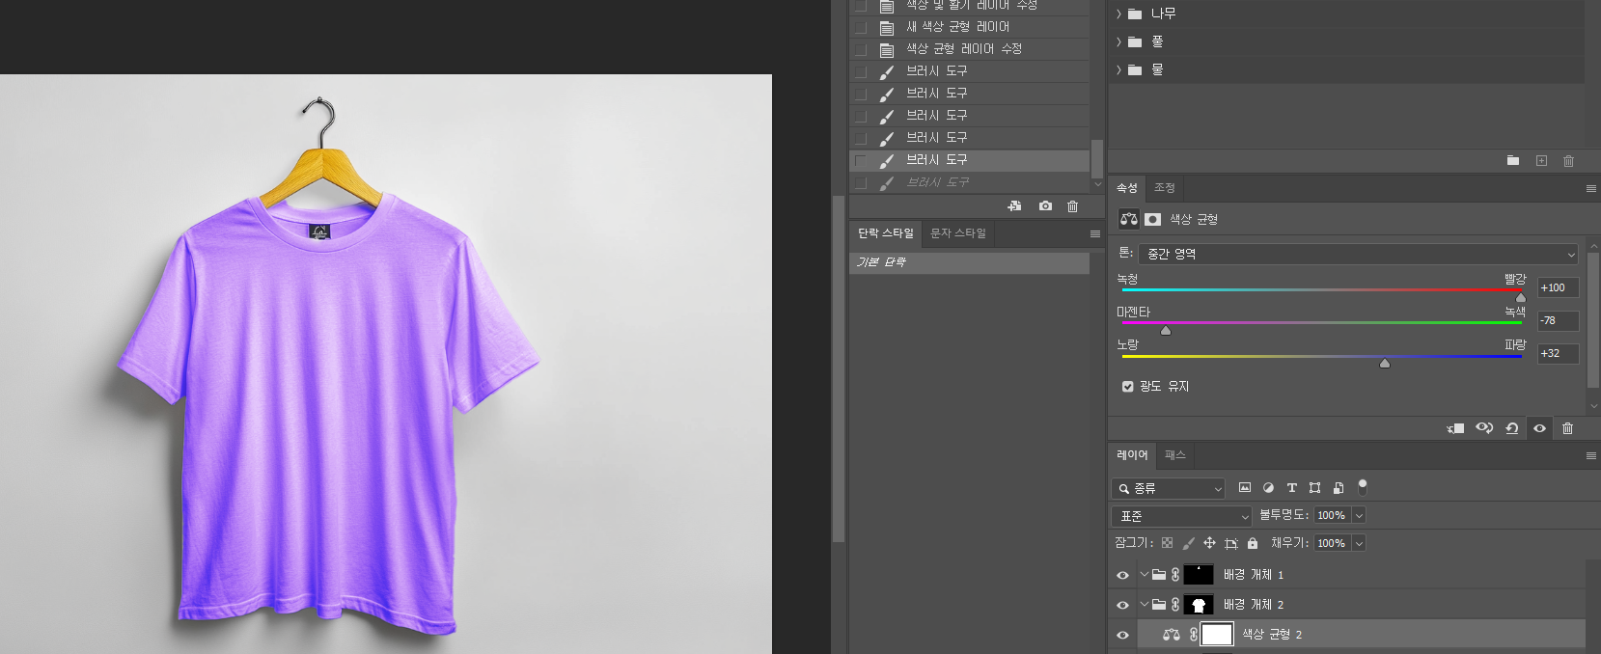Lock position move icon in Layers panel

(1209, 543)
